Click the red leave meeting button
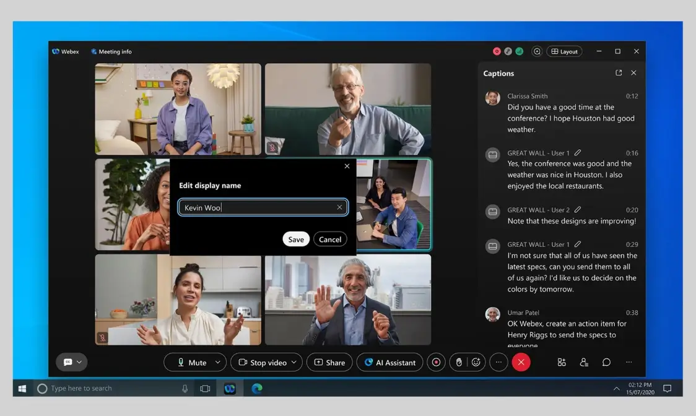Screen dimensions: 696x416 pos(521,362)
